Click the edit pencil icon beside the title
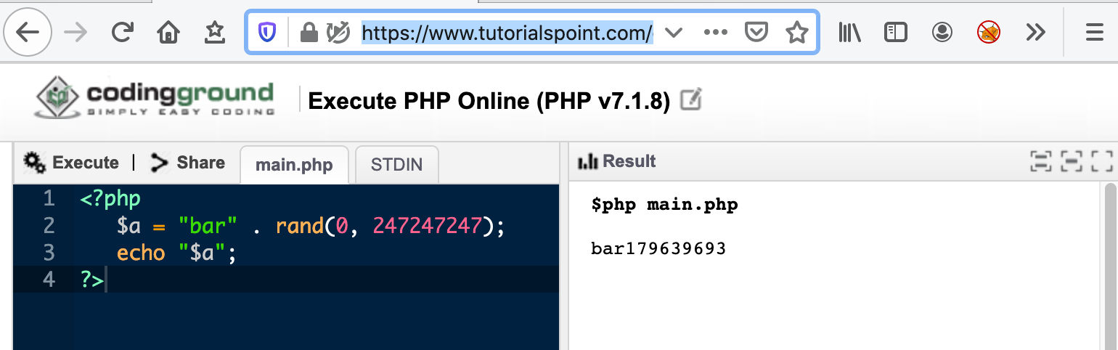The width and height of the screenshot is (1118, 350). pos(690,100)
